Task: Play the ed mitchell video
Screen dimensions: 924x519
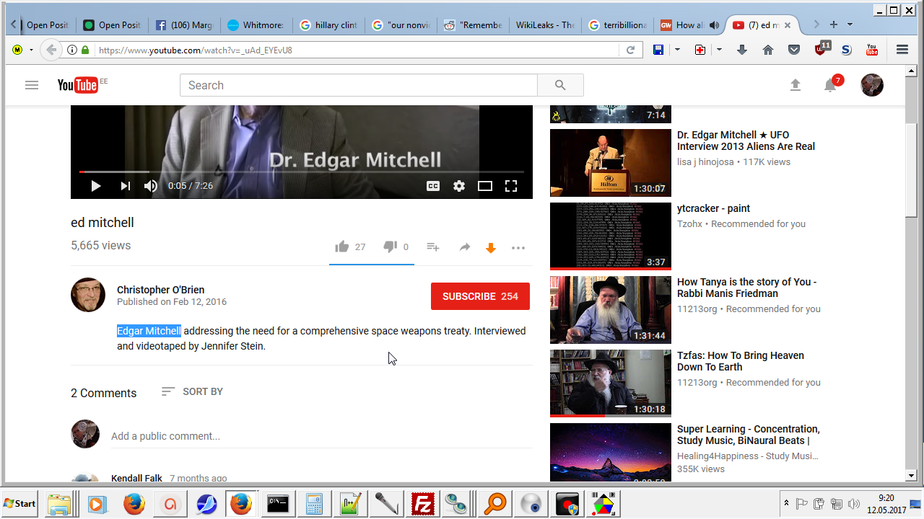Action: click(96, 186)
